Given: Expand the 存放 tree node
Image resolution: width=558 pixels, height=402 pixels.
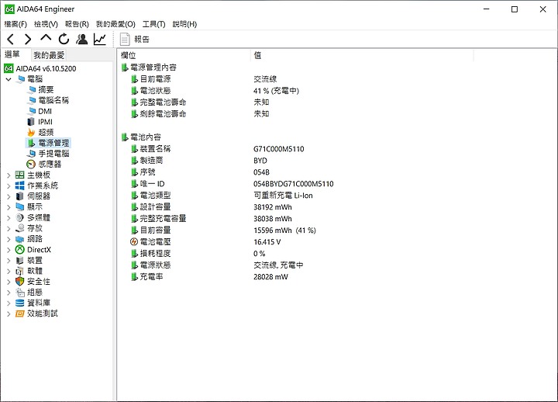Looking at the screenshot, I should (x=9, y=228).
